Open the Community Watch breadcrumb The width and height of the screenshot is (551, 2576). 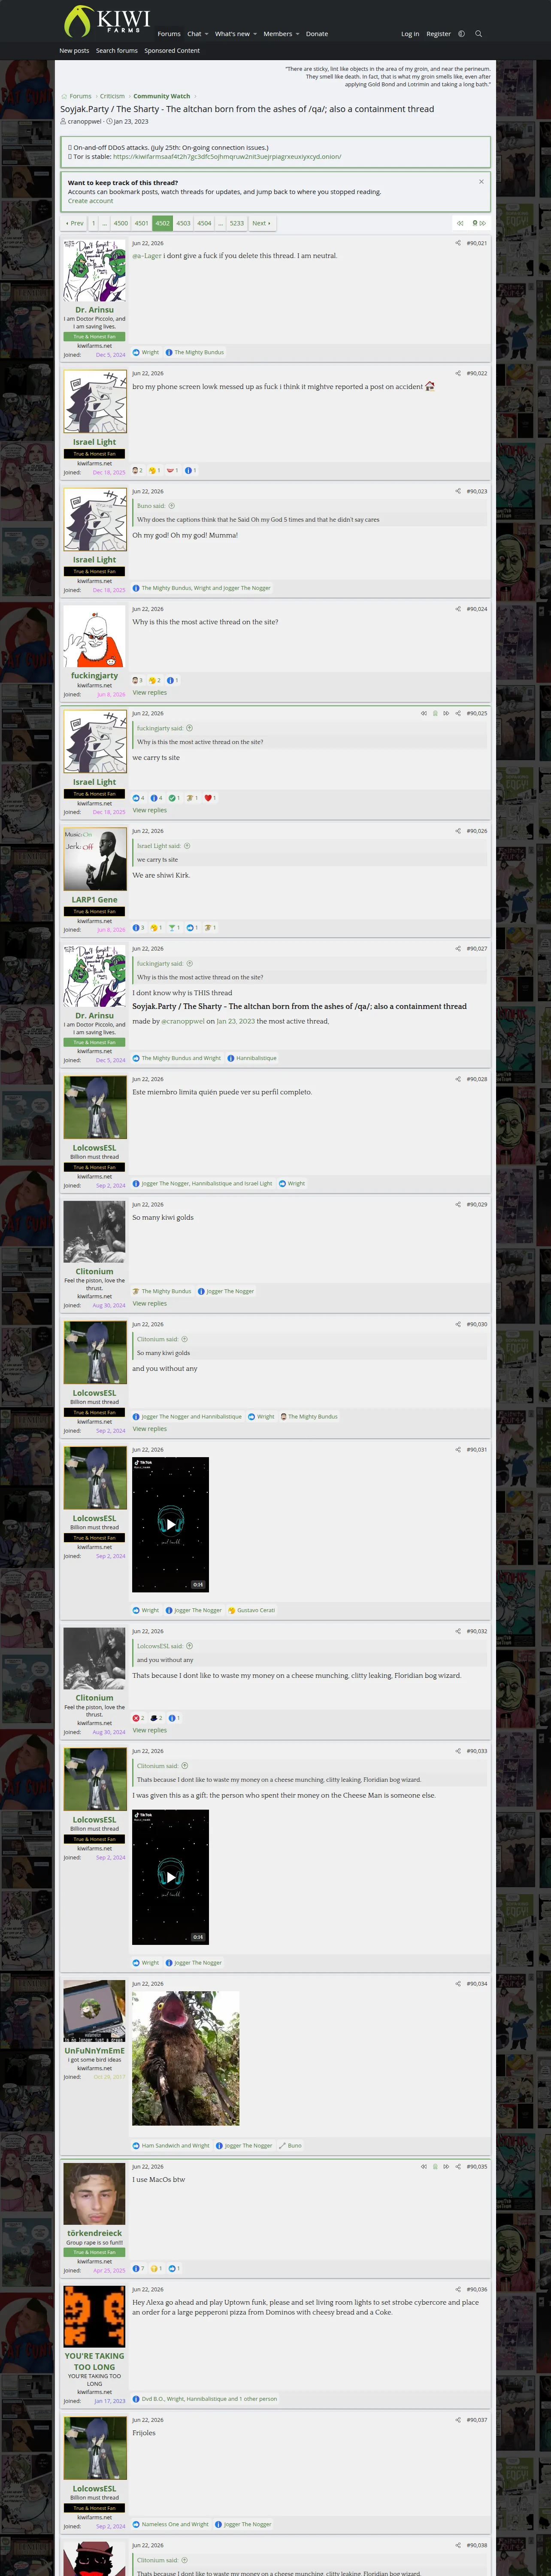click(x=162, y=97)
